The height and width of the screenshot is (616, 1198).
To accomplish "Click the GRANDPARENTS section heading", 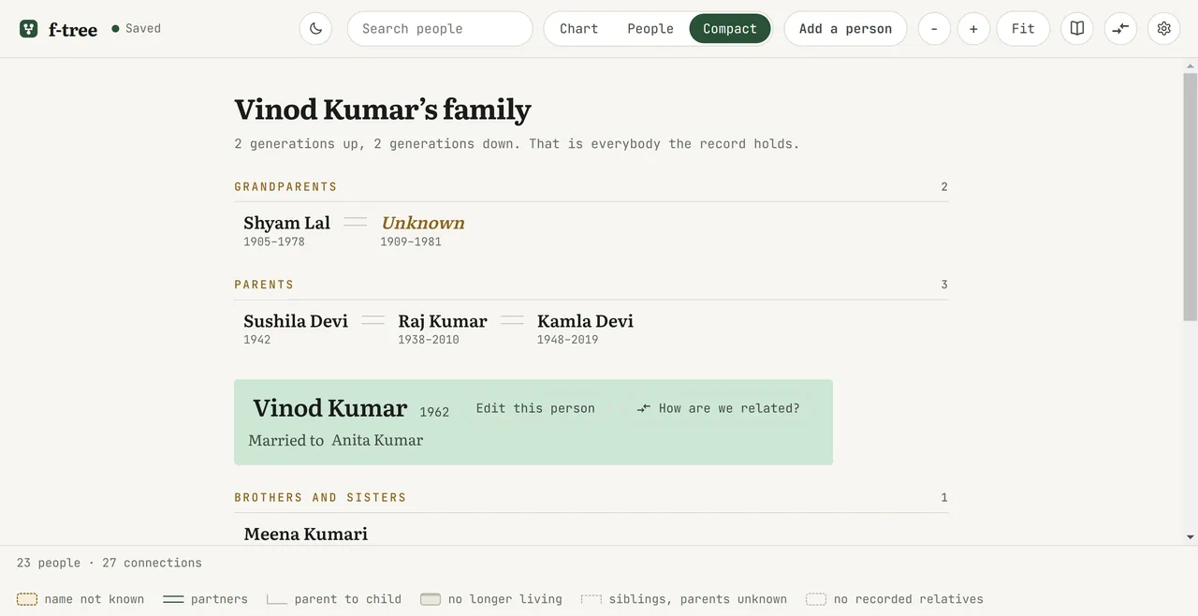I will click(x=285, y=186).
